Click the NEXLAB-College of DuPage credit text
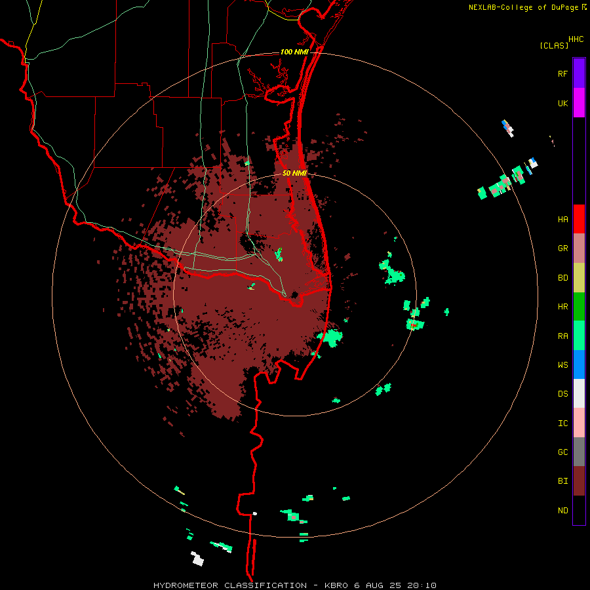 523,7
